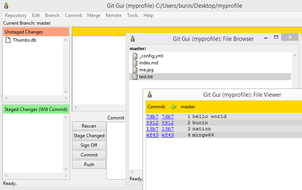Screen dimensions: 302x190
Task: Click the index.md file icon
Action: (135, 63)
